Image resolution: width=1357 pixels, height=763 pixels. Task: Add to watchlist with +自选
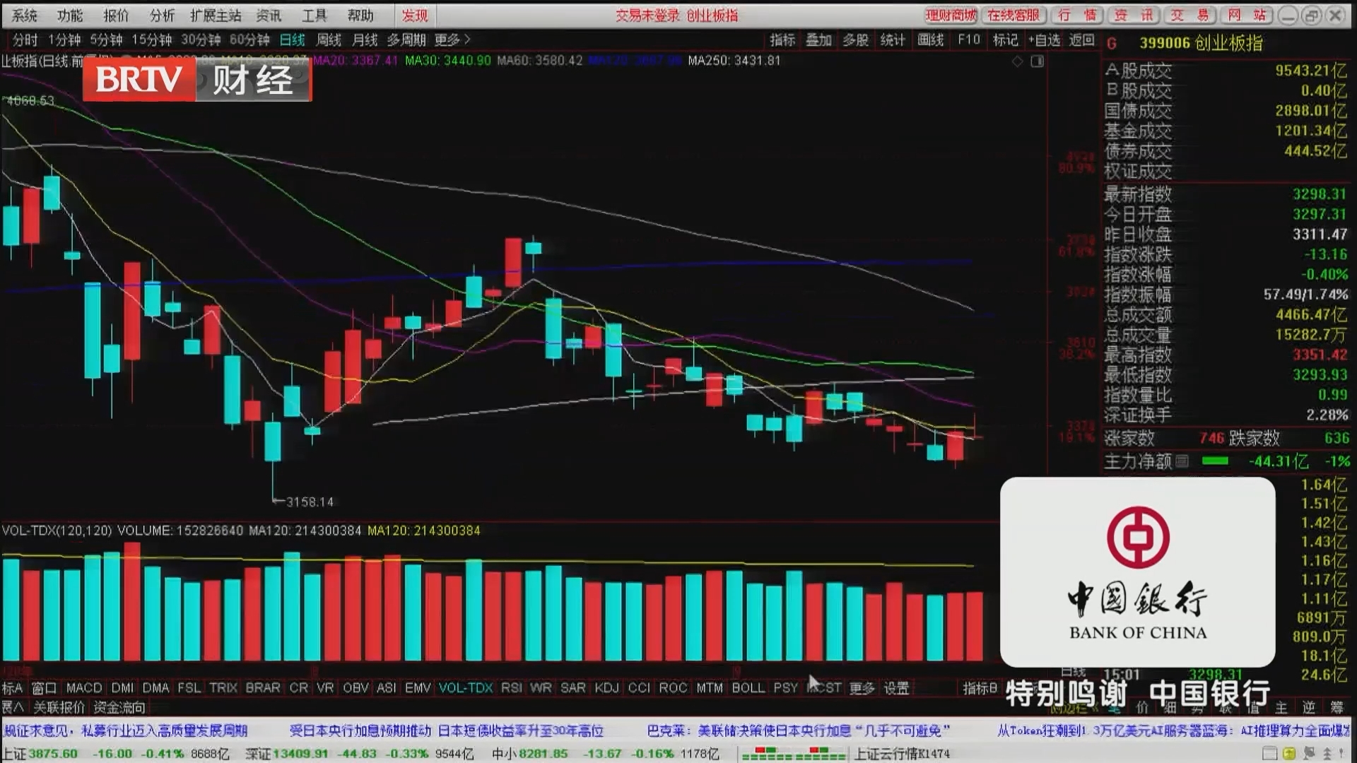click(x=1045, y=40)
